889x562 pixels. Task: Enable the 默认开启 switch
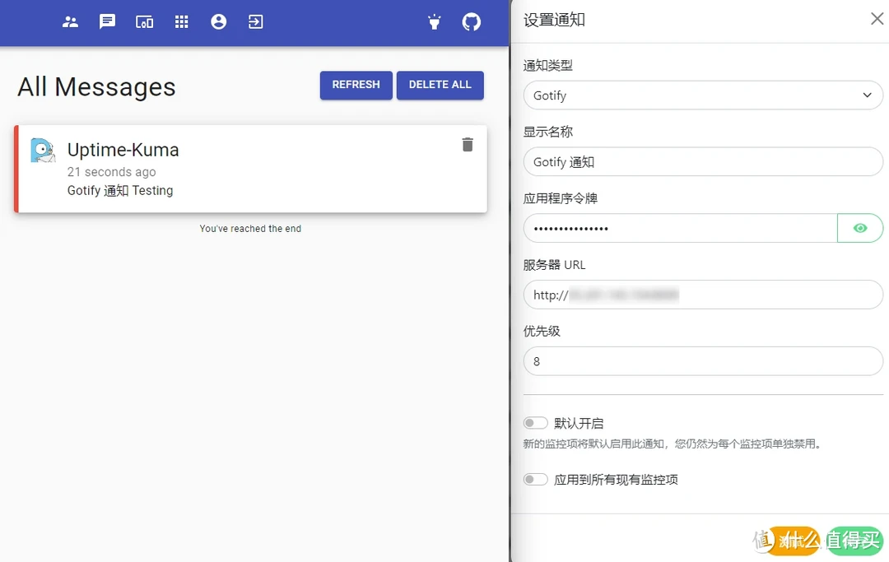pyautogui.click(x=535, y=423)
